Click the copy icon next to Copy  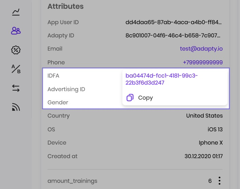pyautogui.click(x=130, y=98)
